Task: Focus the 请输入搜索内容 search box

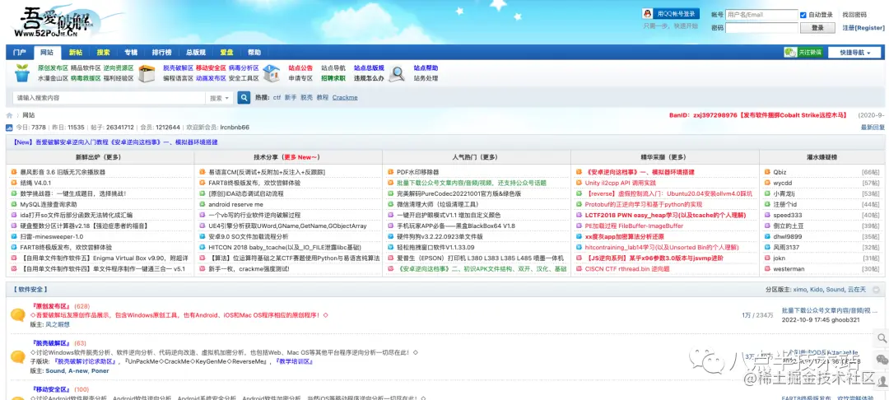Action: 109,97
